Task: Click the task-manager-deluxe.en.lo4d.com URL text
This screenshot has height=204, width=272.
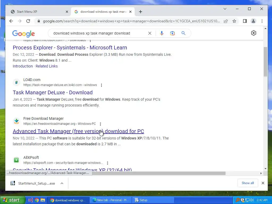Action: 60,85
